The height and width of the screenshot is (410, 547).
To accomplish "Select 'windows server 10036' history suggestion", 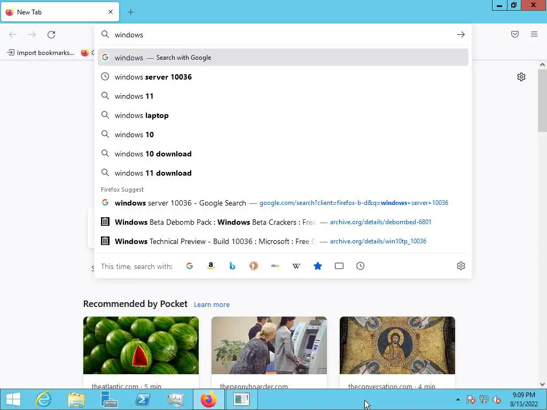I will click(283, 77).
